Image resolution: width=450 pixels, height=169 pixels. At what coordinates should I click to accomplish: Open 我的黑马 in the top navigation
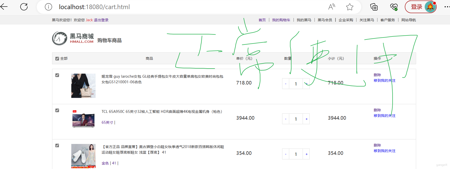point(304,20)
